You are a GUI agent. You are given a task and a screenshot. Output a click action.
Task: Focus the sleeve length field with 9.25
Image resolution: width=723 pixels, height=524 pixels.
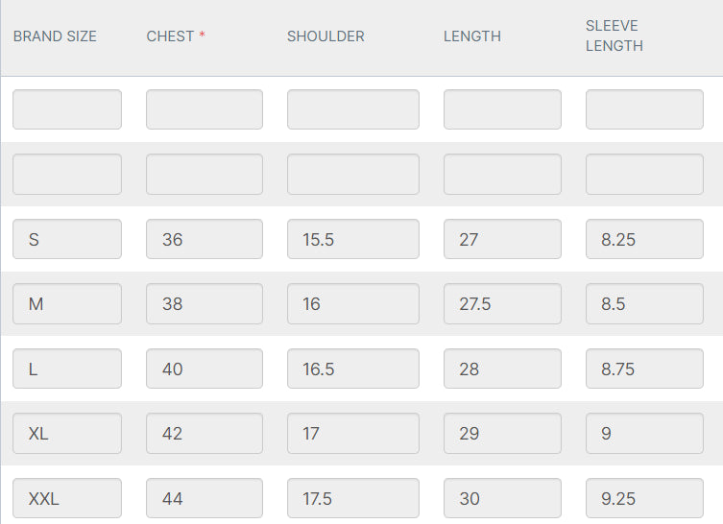(x=644, y=498)
